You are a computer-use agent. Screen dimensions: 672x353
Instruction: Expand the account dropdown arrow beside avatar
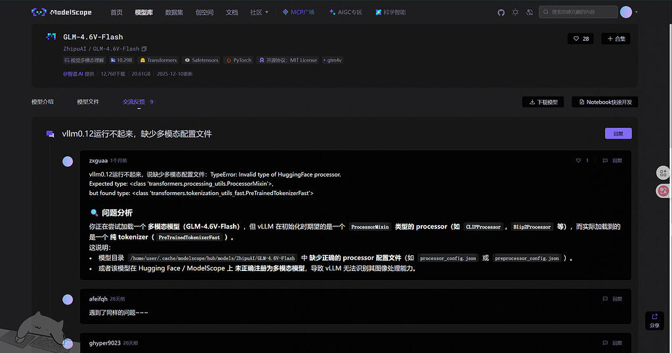point(636,12)
